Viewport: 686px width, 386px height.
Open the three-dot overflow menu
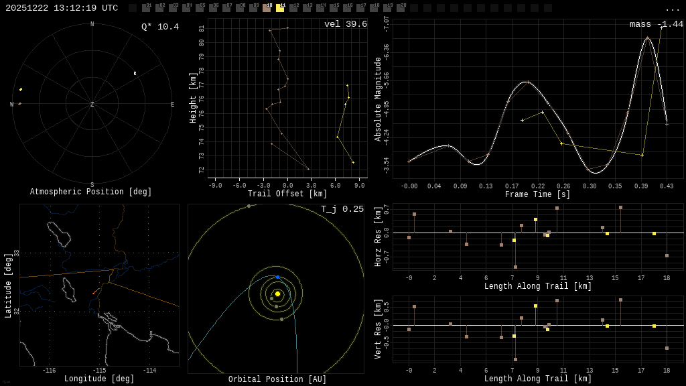tap(672, 9)
